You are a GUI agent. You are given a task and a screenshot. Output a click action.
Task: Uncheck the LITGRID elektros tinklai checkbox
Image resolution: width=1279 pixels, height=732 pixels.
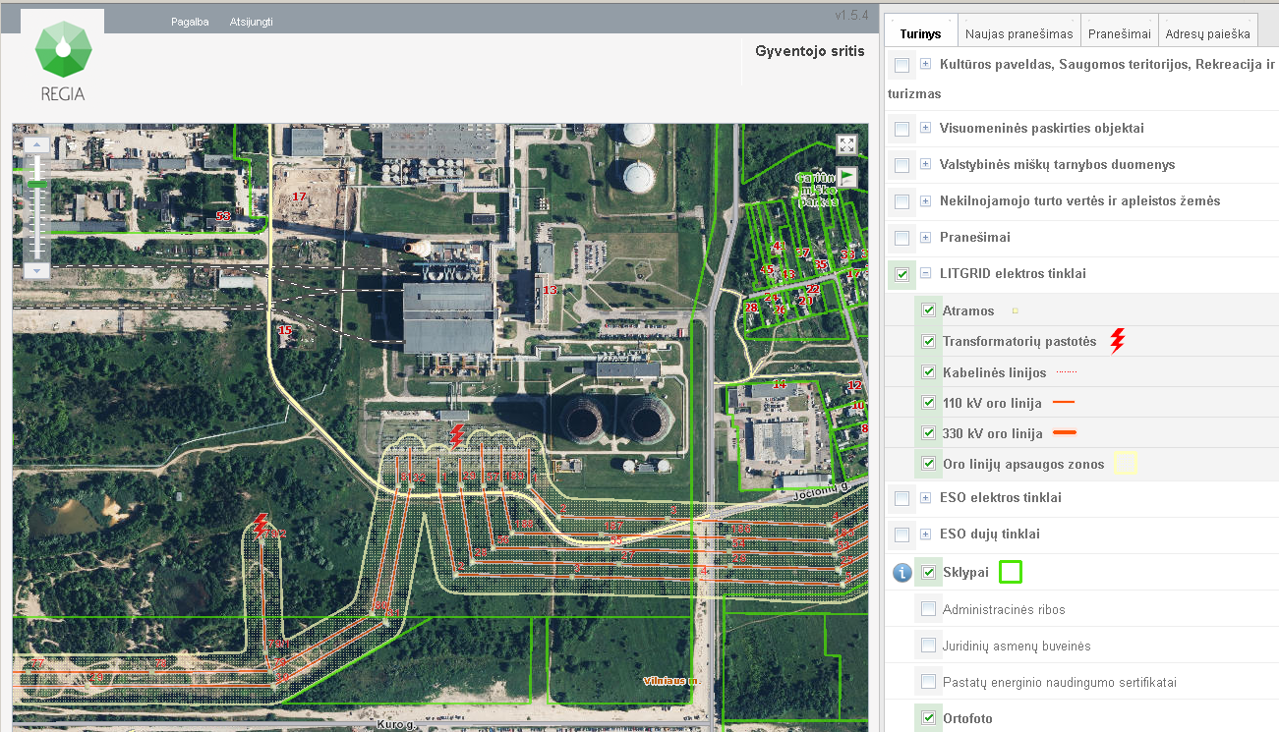(x=901, y=274)
